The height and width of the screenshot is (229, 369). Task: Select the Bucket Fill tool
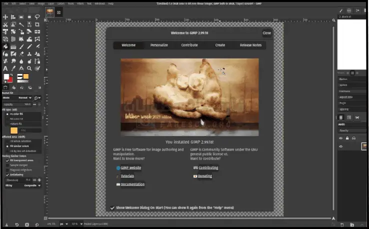click(x=5, y=46)
